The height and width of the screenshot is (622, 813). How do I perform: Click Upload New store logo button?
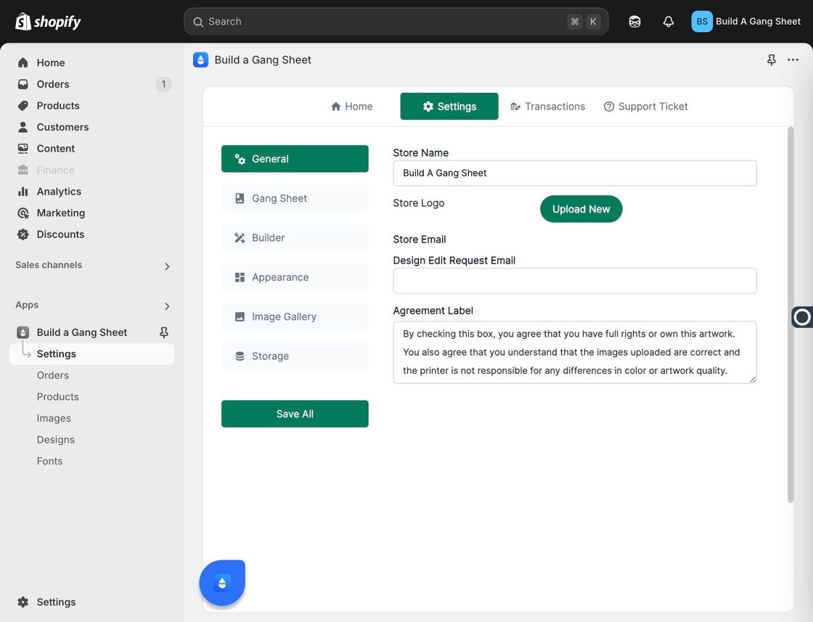581,209
